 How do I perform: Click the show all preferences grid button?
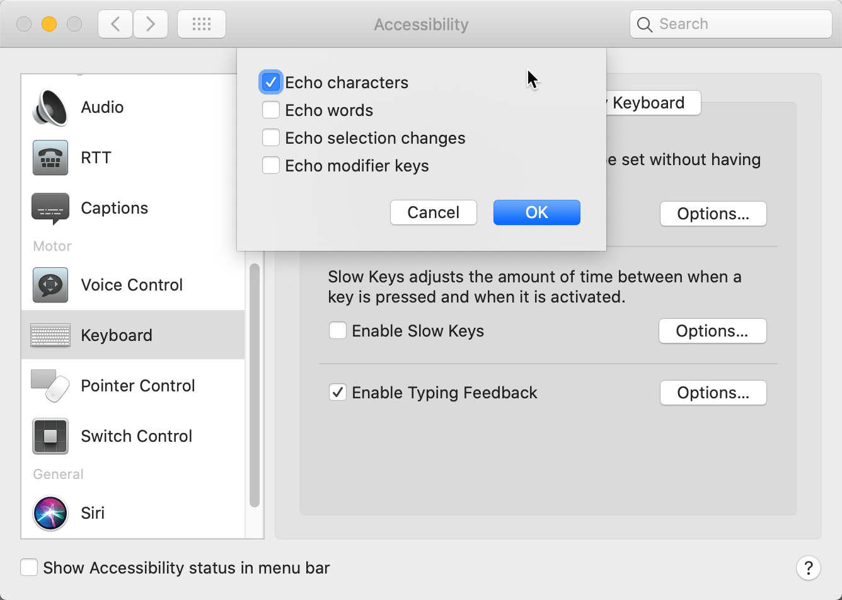pos(201,25)
